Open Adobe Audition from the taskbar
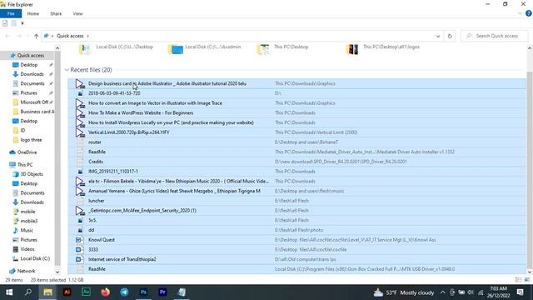Screen dimensions: 533x300 [86, 292]
